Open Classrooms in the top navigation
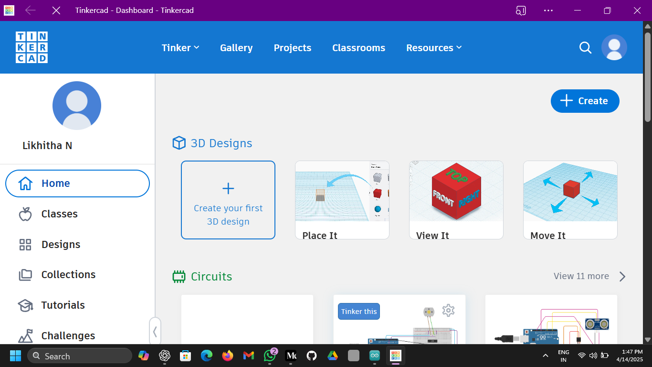The height and width of the screenshot is (367, 652). tap(358, 48)
